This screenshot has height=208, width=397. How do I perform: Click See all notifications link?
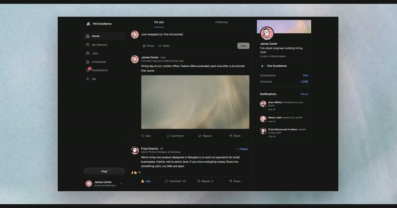coord(304,94)
